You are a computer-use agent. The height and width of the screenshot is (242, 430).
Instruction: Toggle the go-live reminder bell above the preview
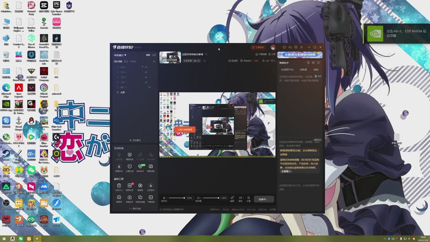click(261, 54)
